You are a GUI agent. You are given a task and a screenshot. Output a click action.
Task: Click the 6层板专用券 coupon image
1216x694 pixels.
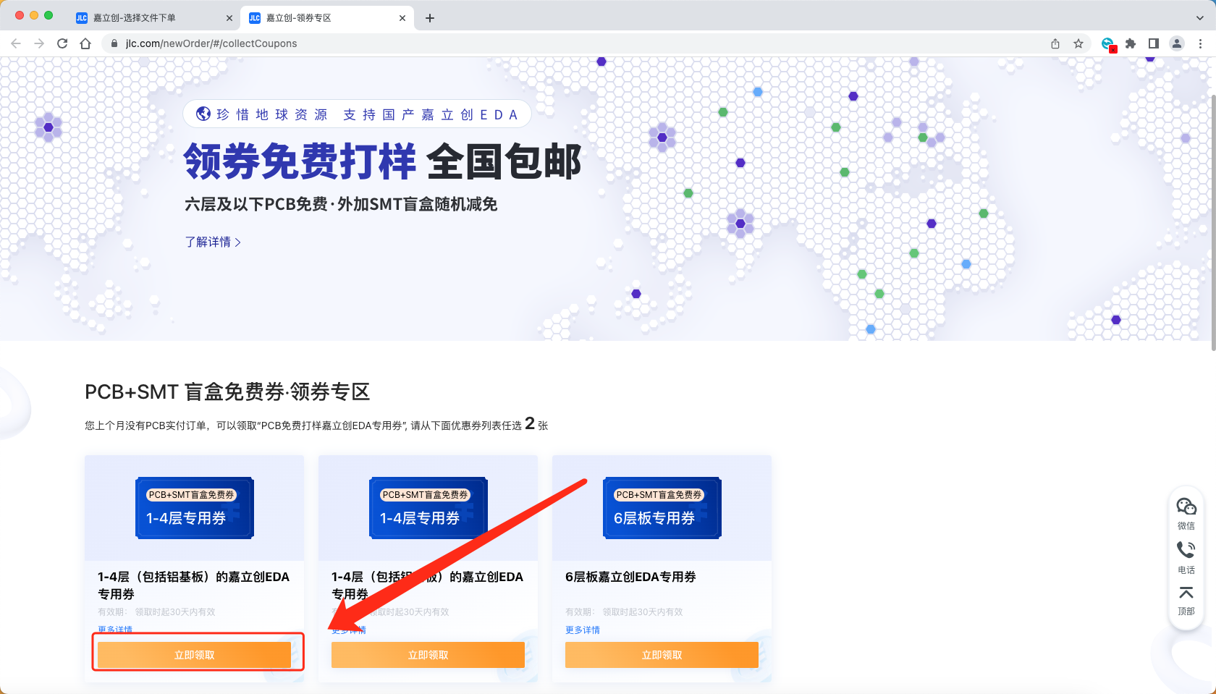point(662,507)
